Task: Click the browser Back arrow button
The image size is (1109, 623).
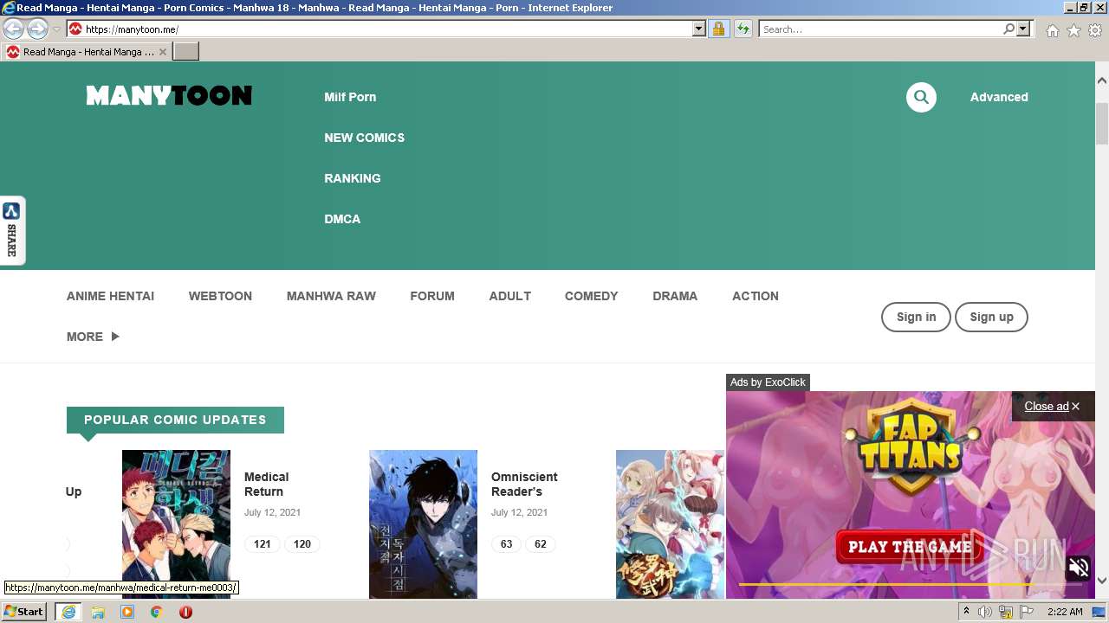Action: pyautogui.click(x=14, y=29)
